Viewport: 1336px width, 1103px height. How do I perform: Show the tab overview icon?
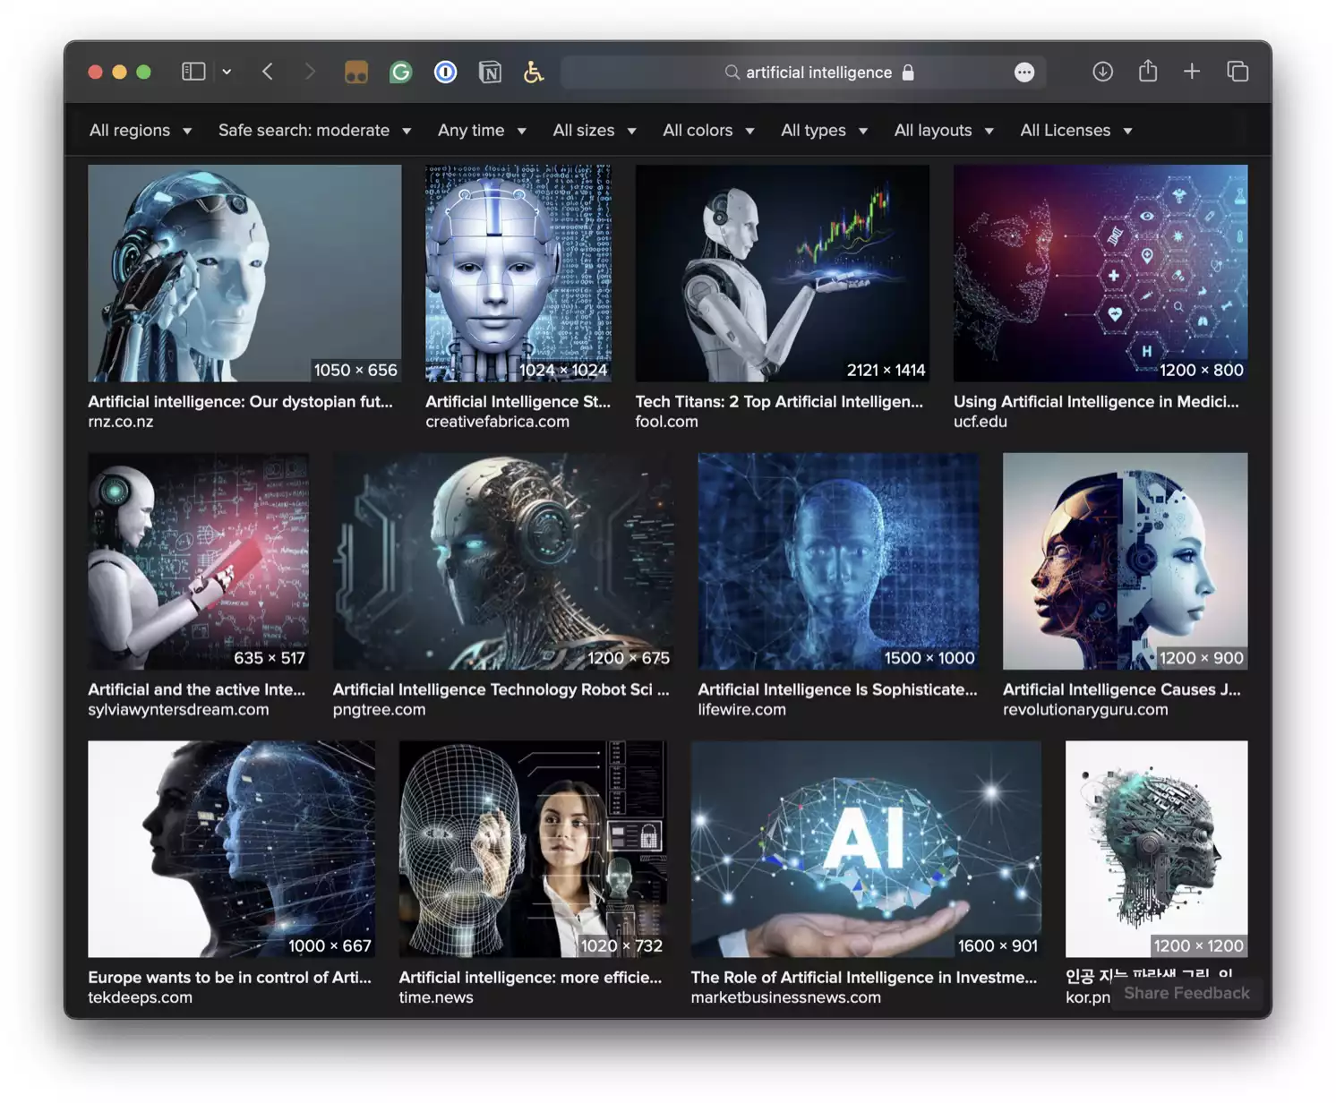click(x=1238, y=72)
